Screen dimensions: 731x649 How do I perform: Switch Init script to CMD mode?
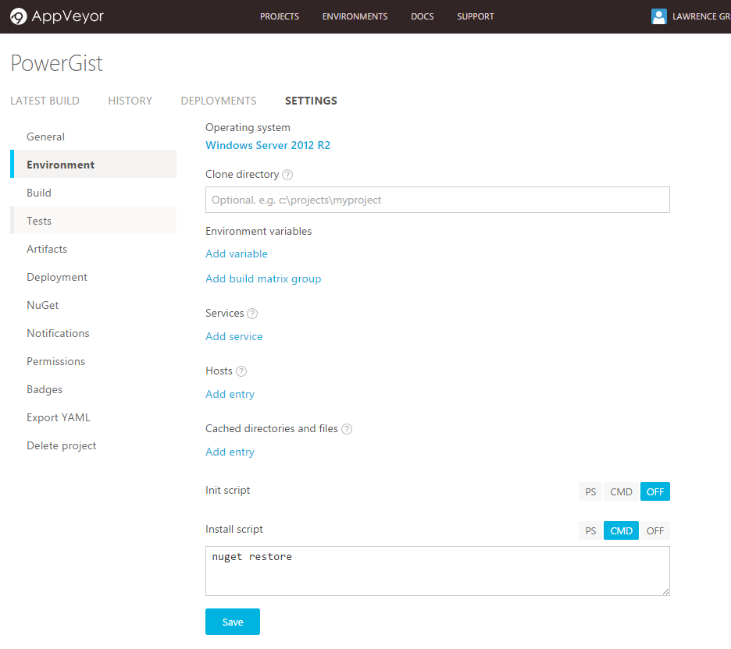pos(621,491)
